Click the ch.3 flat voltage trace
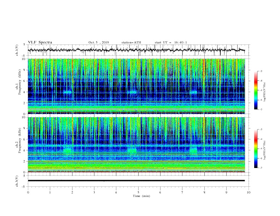 pyautogui.click(x=136, y=181)
